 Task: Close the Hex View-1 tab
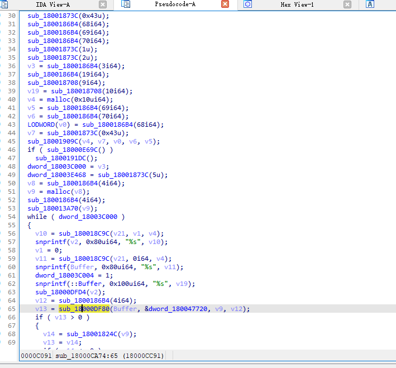click(347, 4)
